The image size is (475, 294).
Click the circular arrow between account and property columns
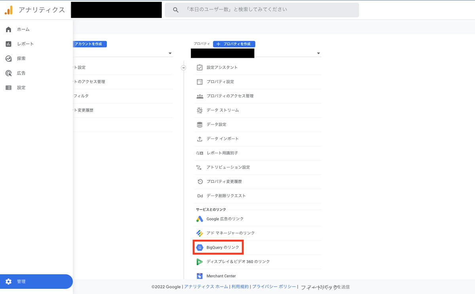(183, 68)
